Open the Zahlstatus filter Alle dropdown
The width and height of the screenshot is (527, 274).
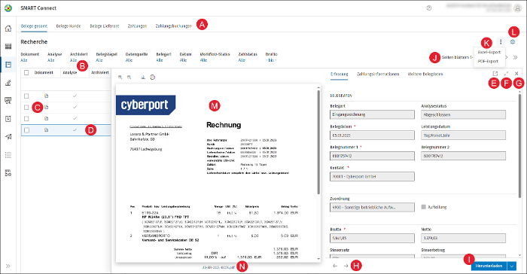click(242, 60)
